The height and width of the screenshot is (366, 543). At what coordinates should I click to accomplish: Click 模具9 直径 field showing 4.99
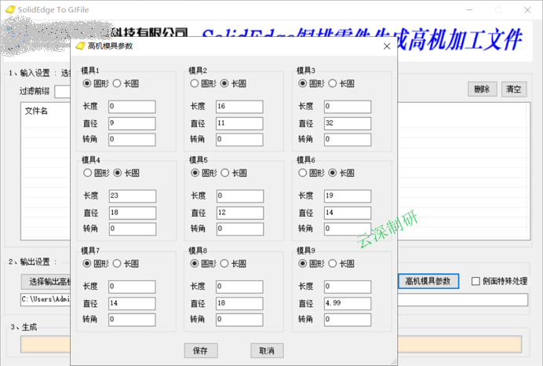(x=348, y=304)
